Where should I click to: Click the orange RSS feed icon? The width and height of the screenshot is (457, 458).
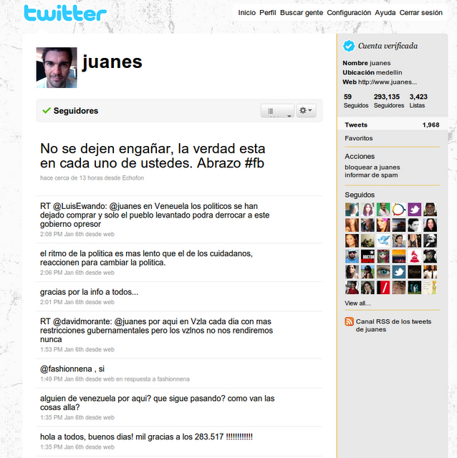point(349,322)
